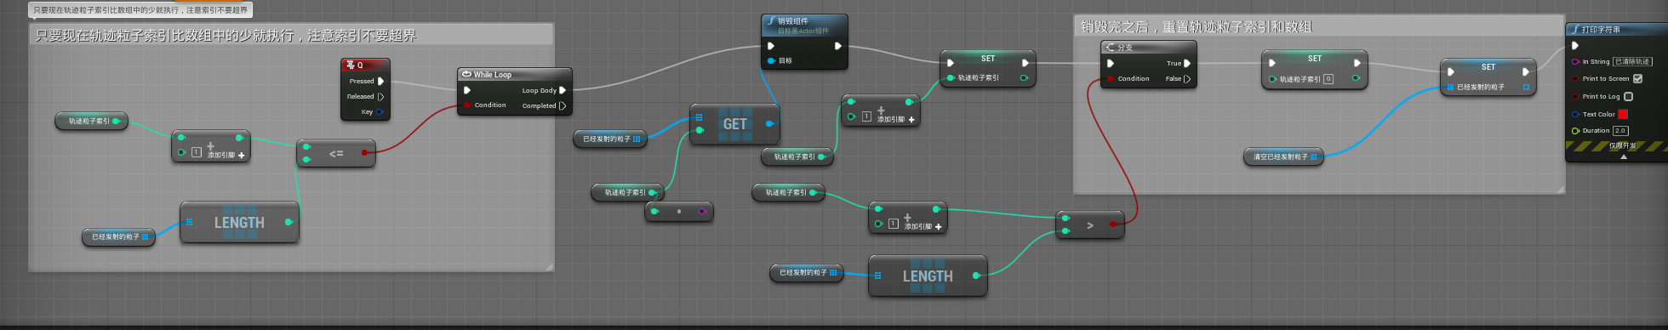Click the Condition pin on 分支 branch node

1111,79
